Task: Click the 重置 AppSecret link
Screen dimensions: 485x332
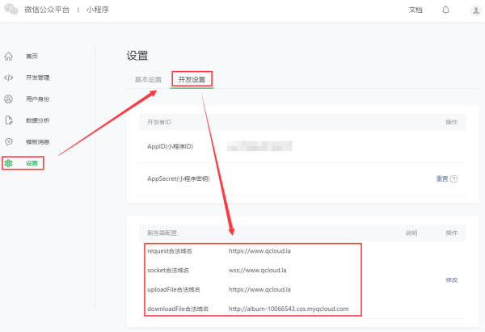Action: [441, 179]
